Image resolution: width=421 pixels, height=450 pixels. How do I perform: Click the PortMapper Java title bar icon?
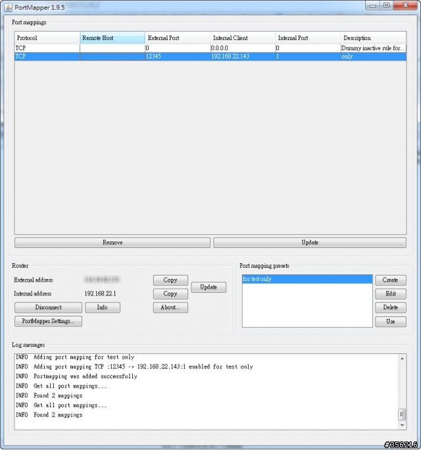8,7
